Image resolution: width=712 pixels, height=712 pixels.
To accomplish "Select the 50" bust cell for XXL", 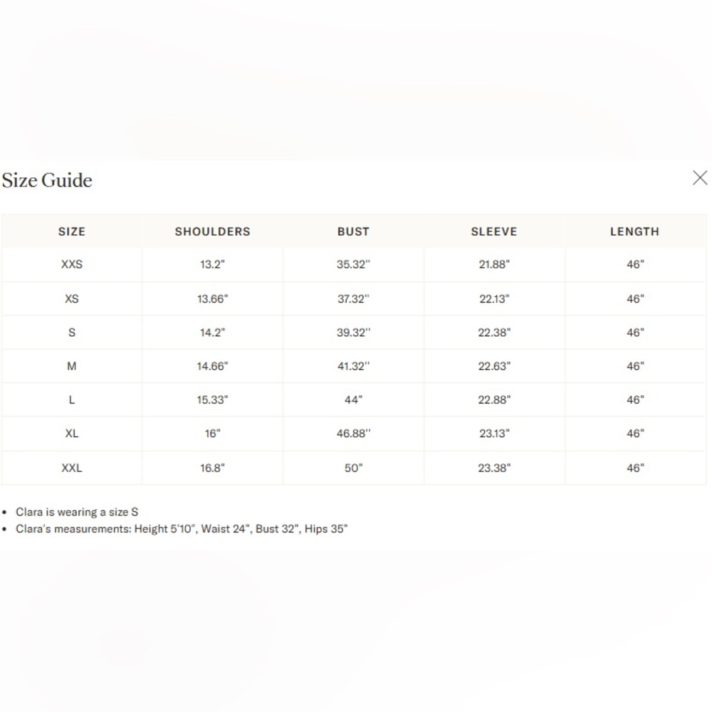I will point(353,468).
